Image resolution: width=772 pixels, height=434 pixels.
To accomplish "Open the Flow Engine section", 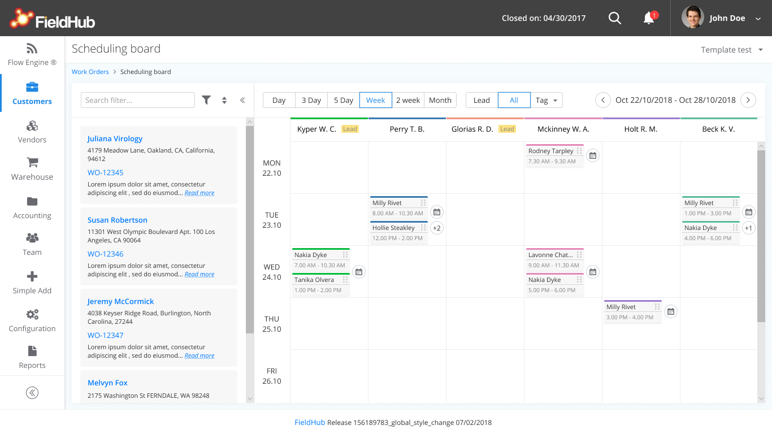I will (x=32, y=54).
